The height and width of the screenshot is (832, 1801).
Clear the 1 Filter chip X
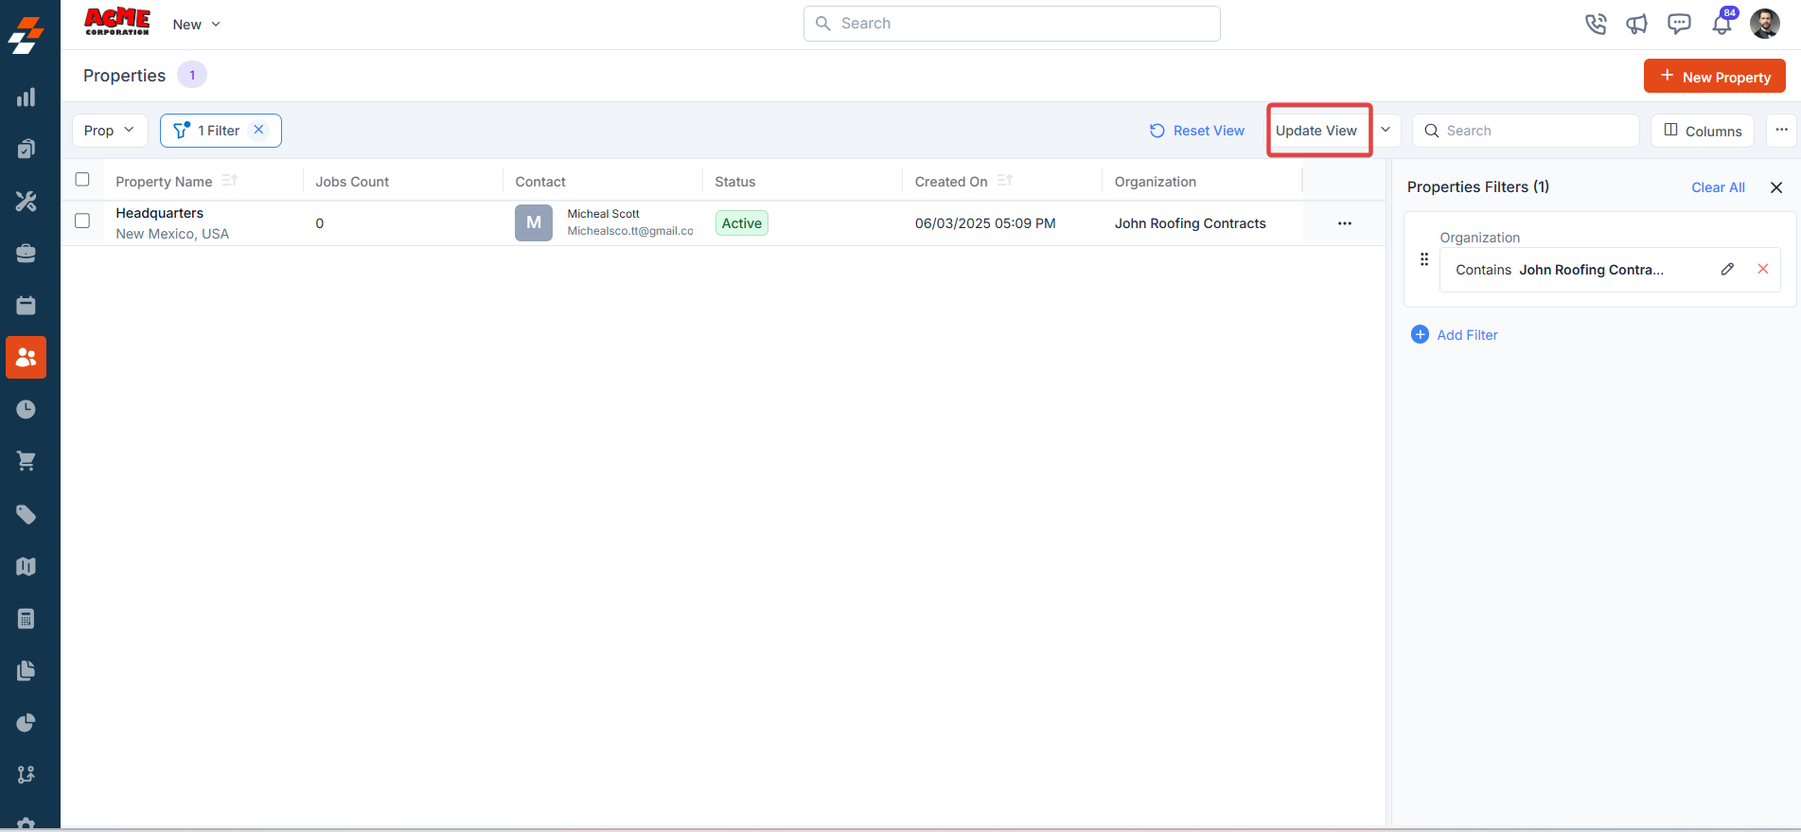pos(258,130)
